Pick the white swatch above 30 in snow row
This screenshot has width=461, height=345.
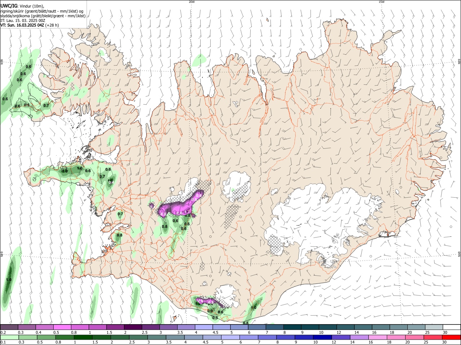tap(451, 327)
